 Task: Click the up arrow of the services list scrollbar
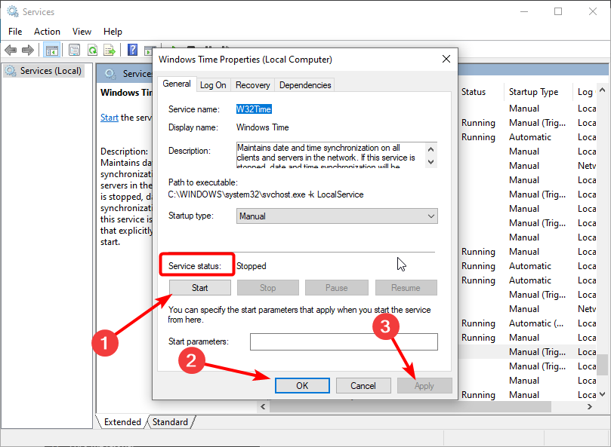point(602,90)
